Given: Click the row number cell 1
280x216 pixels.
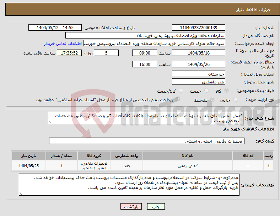Looking at the screenshot, I should 269,166.
